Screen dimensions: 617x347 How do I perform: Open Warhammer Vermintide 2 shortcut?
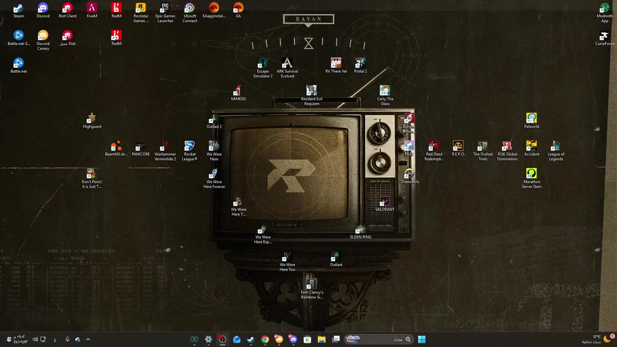coord(165,151)
